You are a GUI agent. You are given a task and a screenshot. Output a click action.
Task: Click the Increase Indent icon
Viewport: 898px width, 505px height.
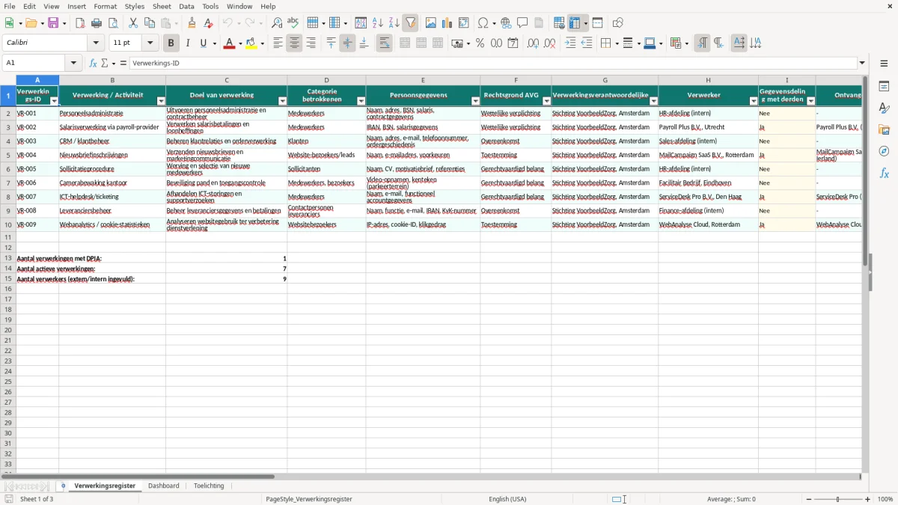(570, 43)
